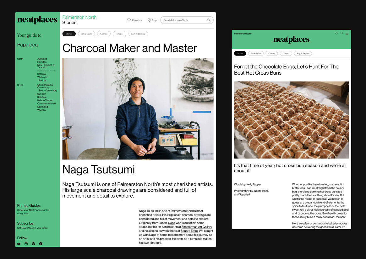366x259 pixels.
Task: Open the hamburger menu in mobile header
Action: 347,33
